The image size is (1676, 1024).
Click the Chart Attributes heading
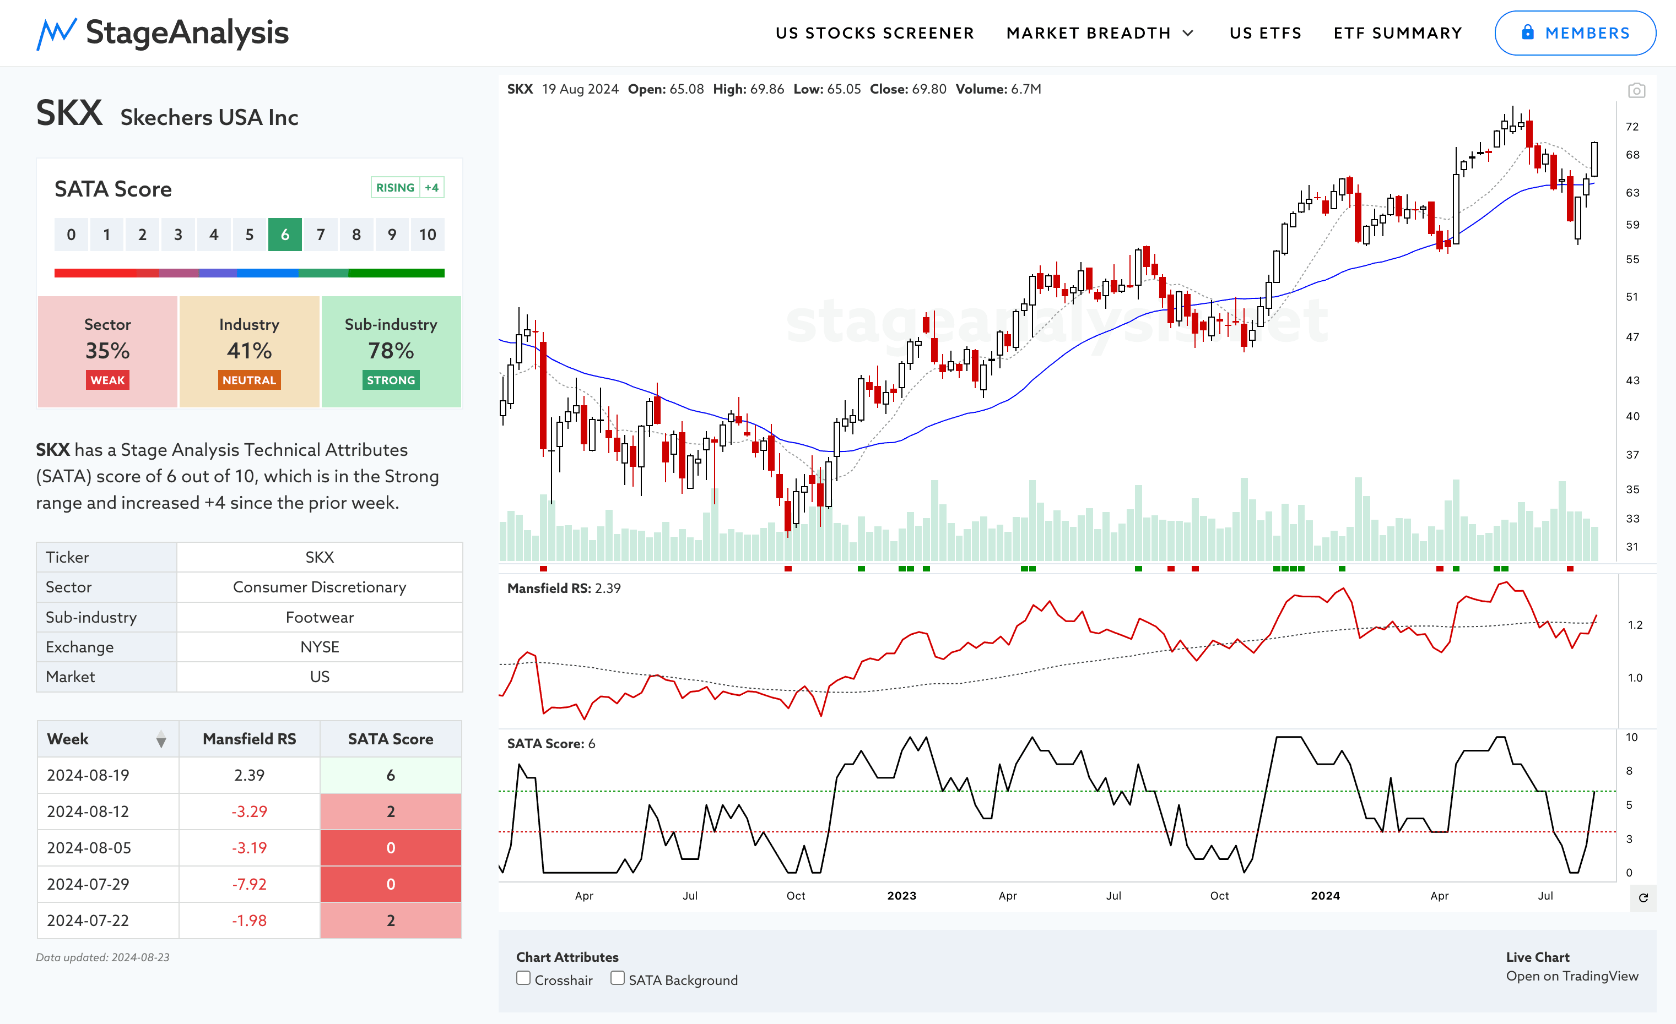[x=567, y=957]
